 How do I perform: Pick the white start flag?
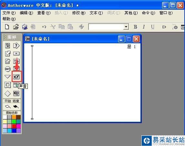[8, 107]
